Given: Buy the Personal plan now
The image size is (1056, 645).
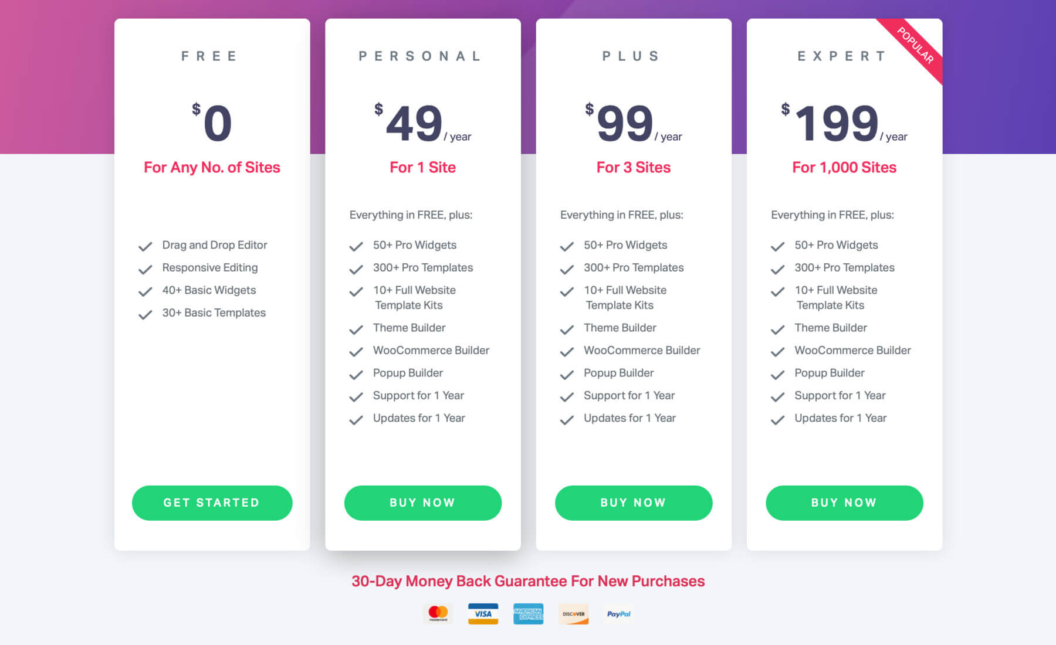Looking at the screenshot, I should tap(422, 503).
